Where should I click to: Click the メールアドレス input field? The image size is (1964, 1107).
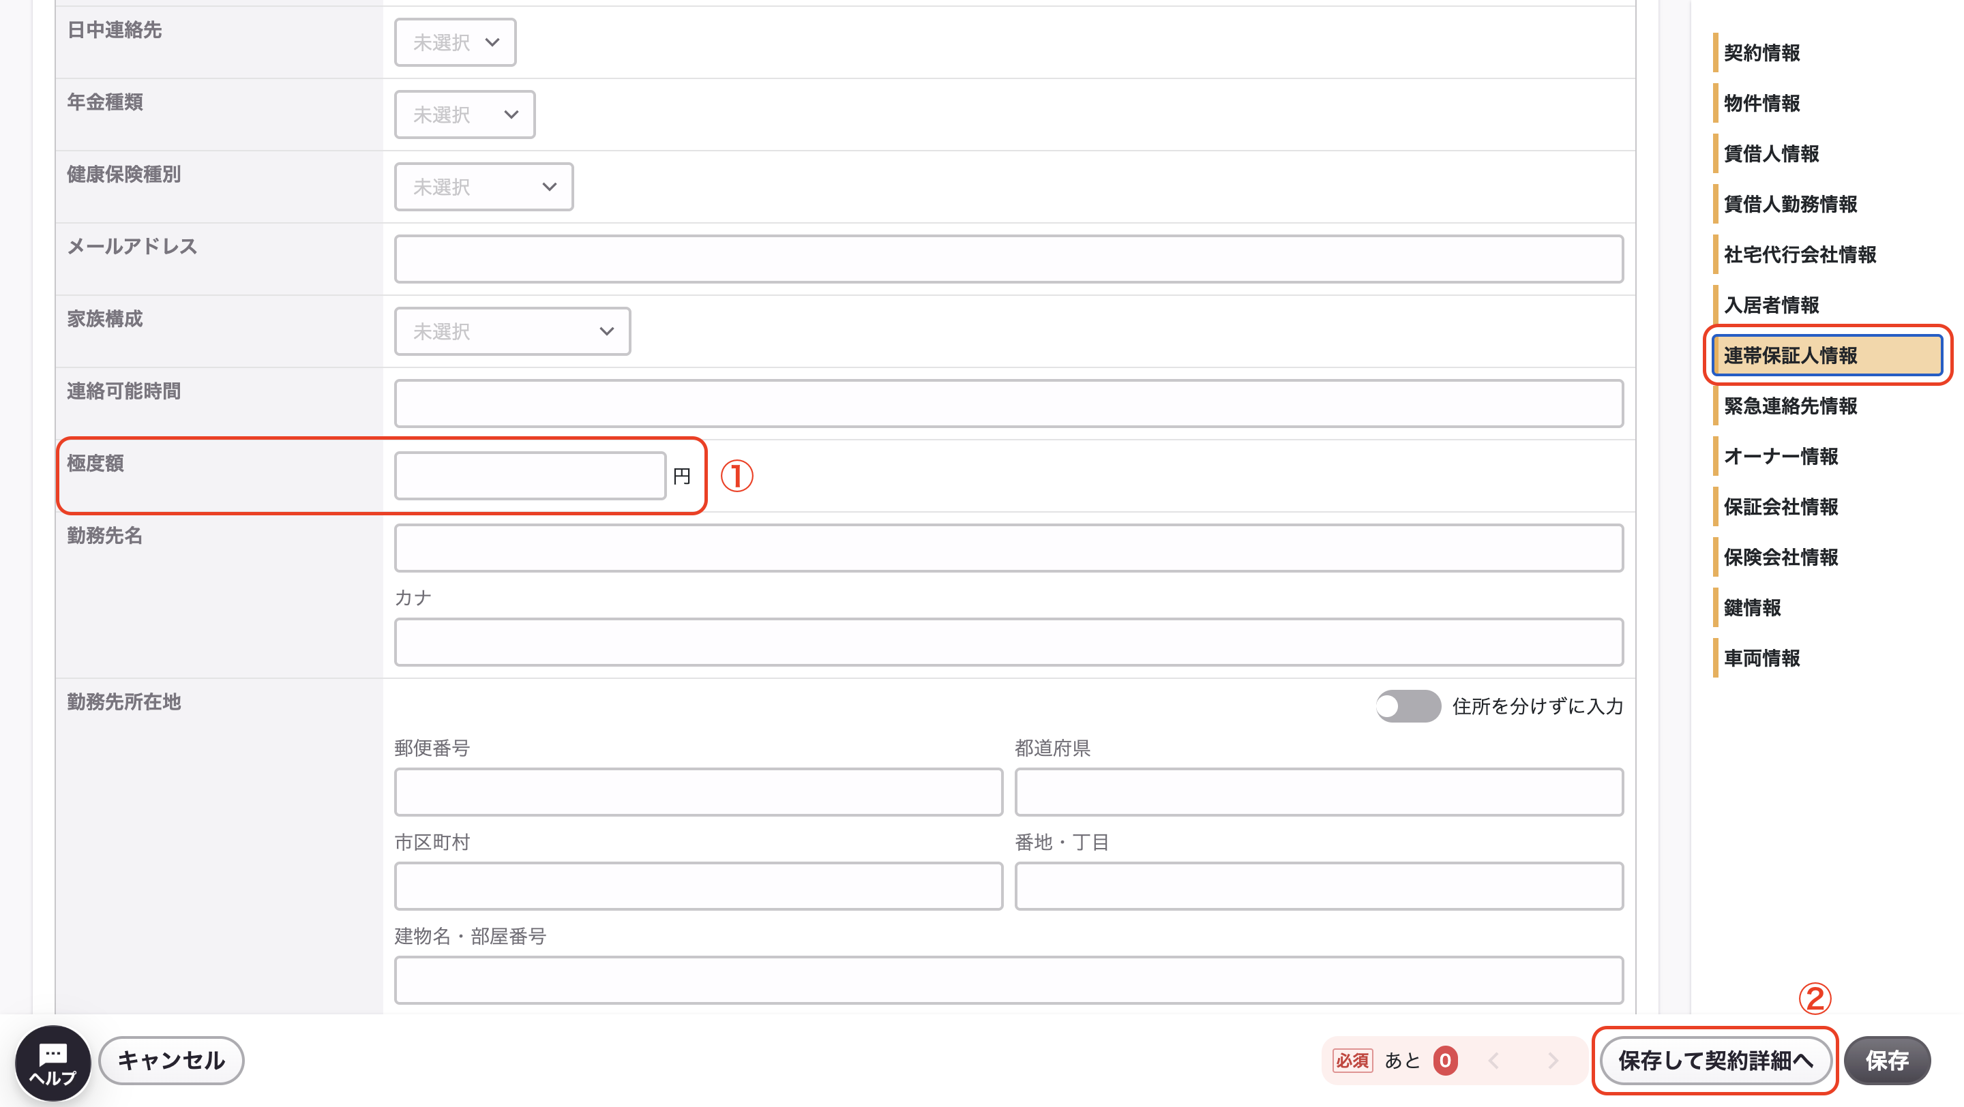(1009, 259)
